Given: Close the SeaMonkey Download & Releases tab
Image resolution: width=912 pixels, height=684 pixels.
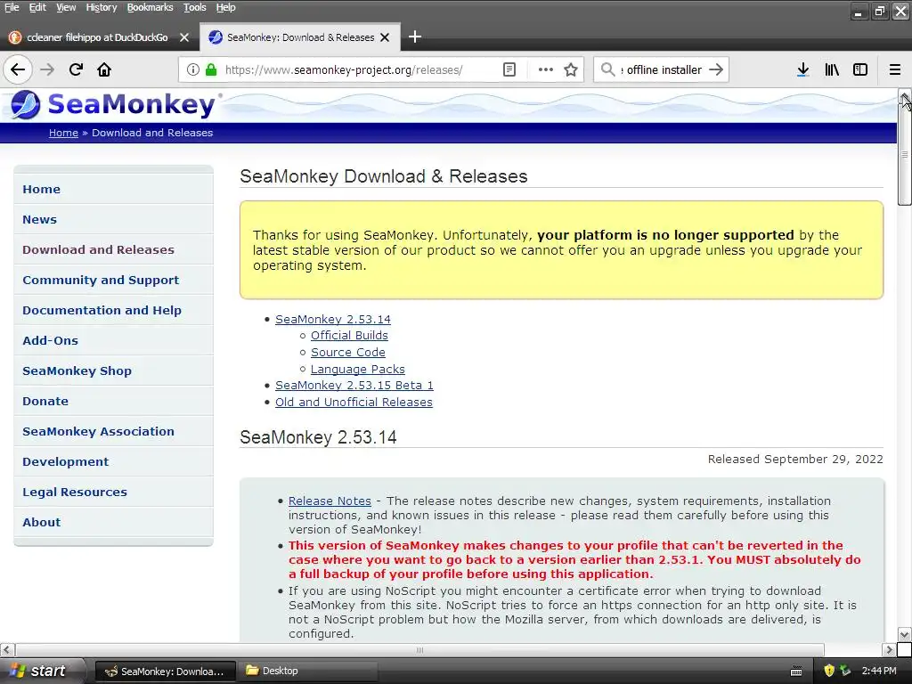Looking at the screenshot, I should [385, 37].
